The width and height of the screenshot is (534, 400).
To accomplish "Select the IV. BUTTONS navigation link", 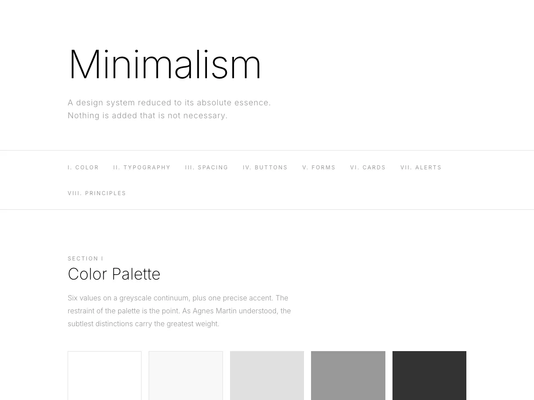I will (265, 167).
